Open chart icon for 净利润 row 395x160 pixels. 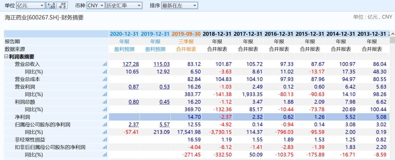pyautogui.click(x=105, y=117)
